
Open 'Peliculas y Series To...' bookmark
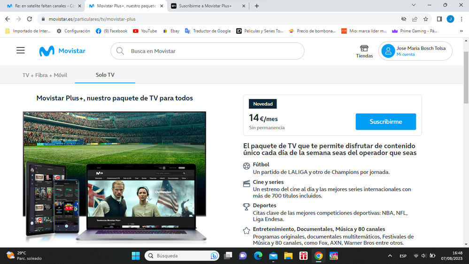tap(260, 31)
